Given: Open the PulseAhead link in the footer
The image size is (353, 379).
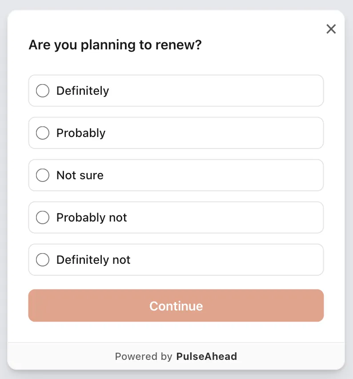Looking at the screenshot, I should click(x=206, y=356).
